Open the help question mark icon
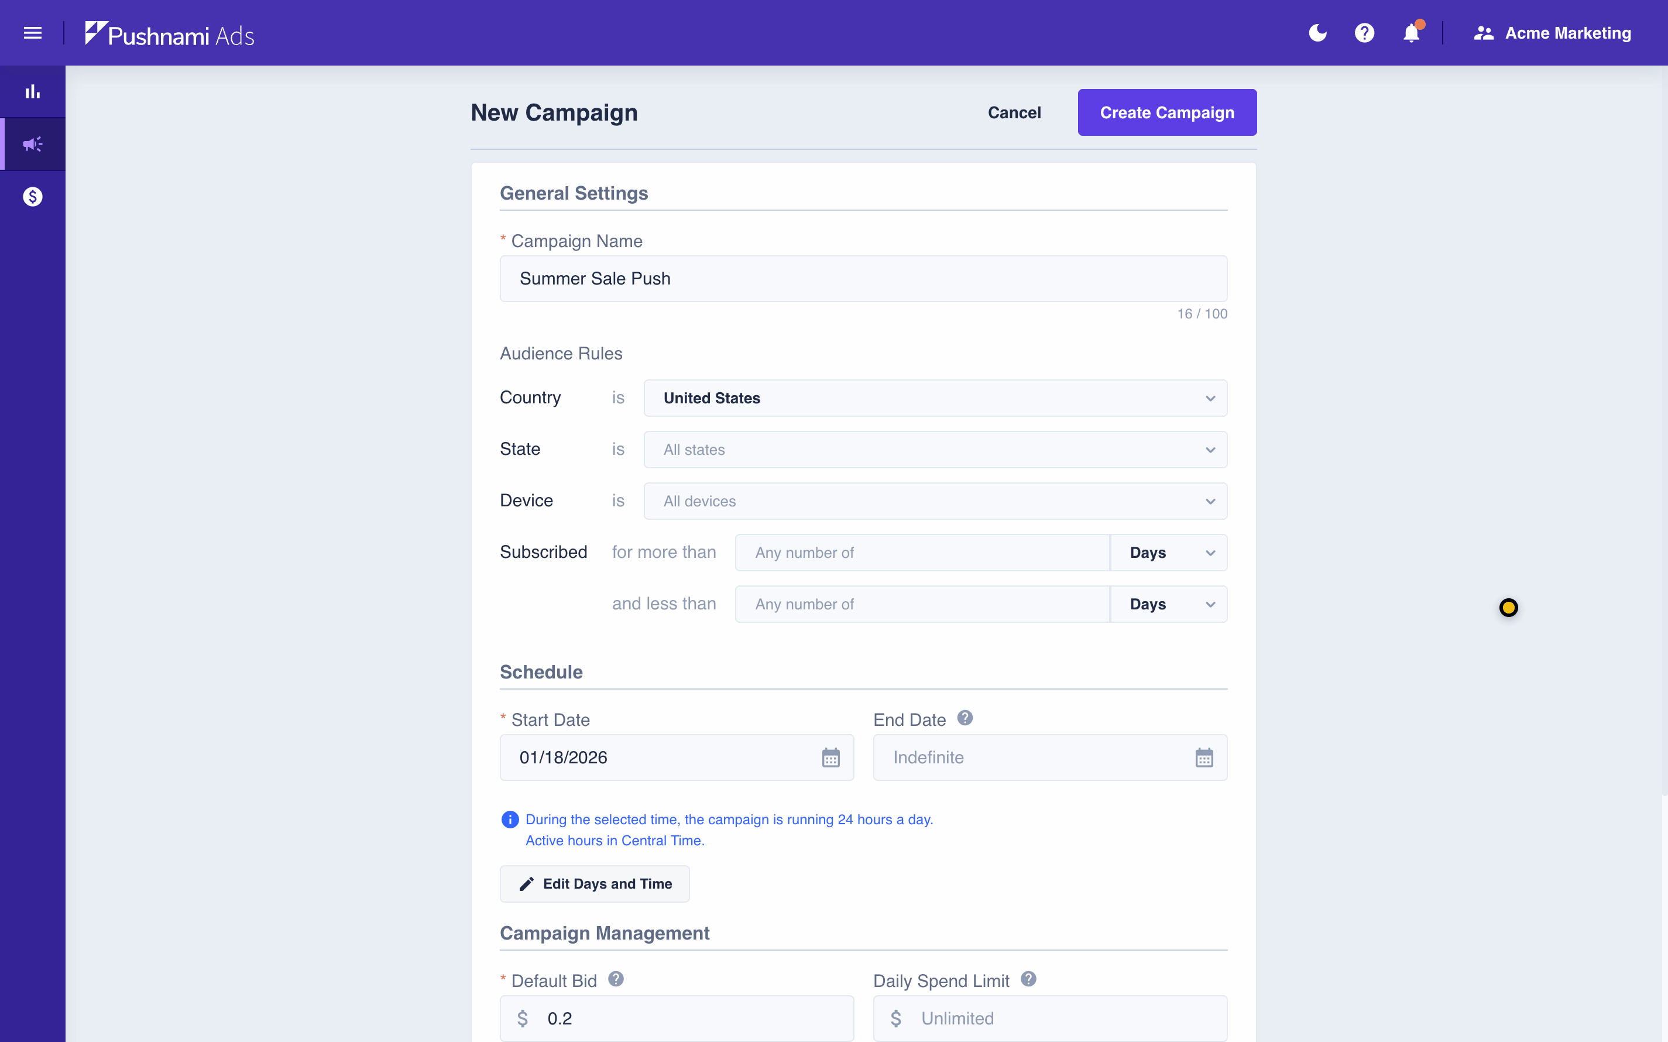This screenshot has height=1042, width=1668. [1364, 33]
